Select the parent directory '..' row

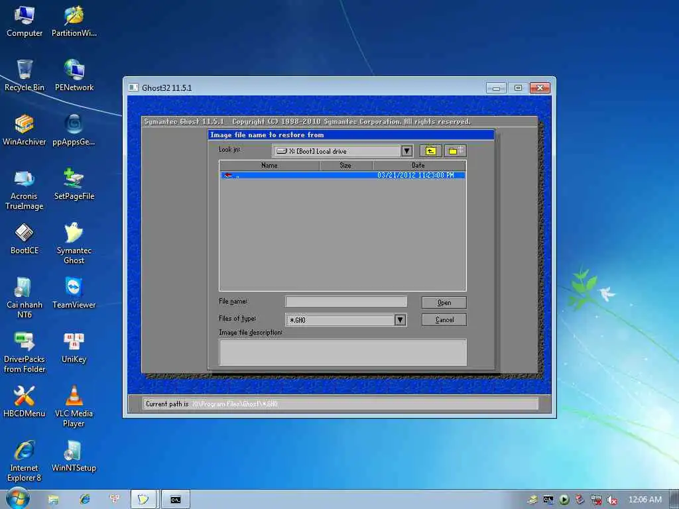pos(343,175)
